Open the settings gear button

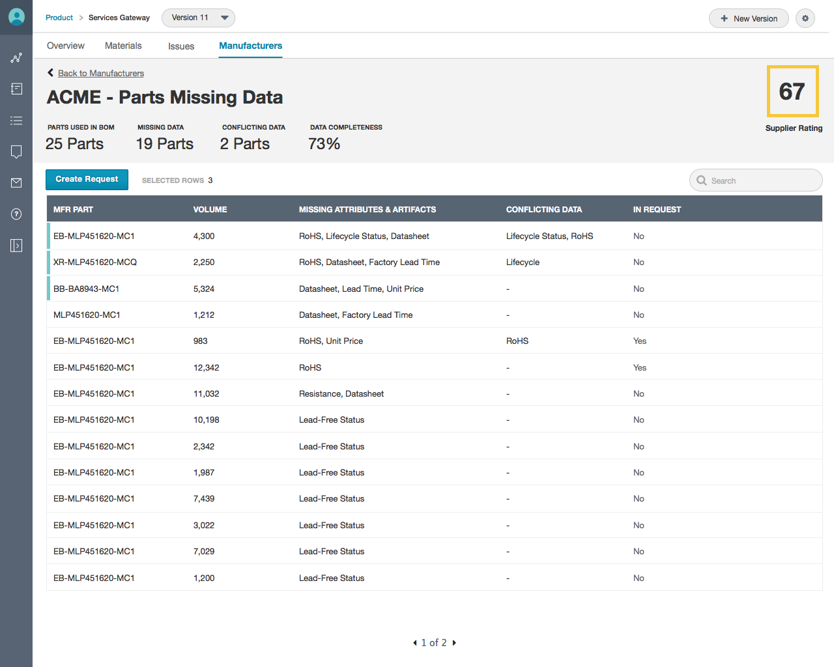[x=805, y=18]
